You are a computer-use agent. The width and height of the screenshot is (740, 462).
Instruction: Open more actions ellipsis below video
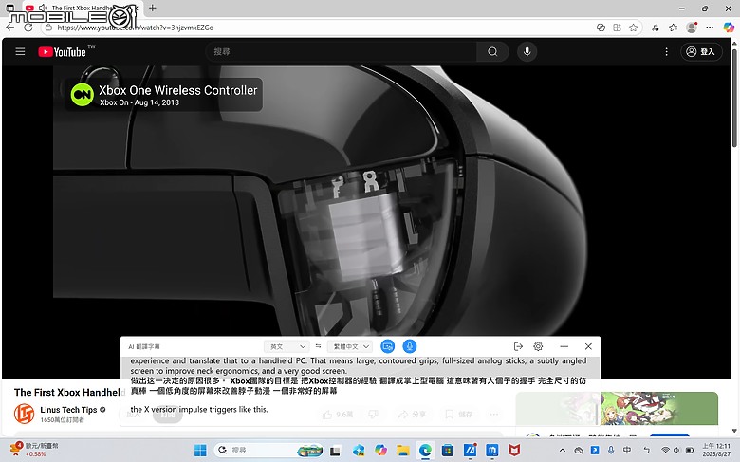(494, 415)
